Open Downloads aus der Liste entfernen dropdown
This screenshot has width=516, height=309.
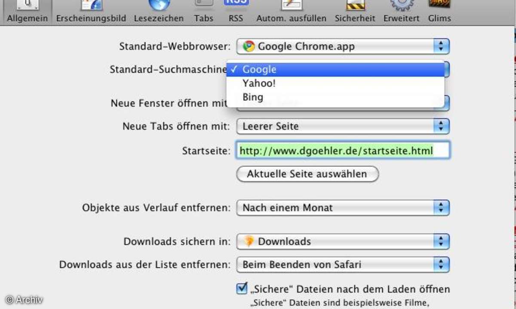(x=343, y=264)
